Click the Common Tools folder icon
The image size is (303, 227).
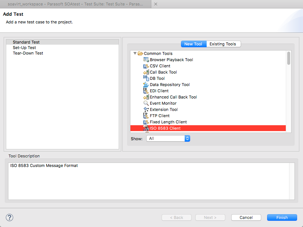coord(140,53)
